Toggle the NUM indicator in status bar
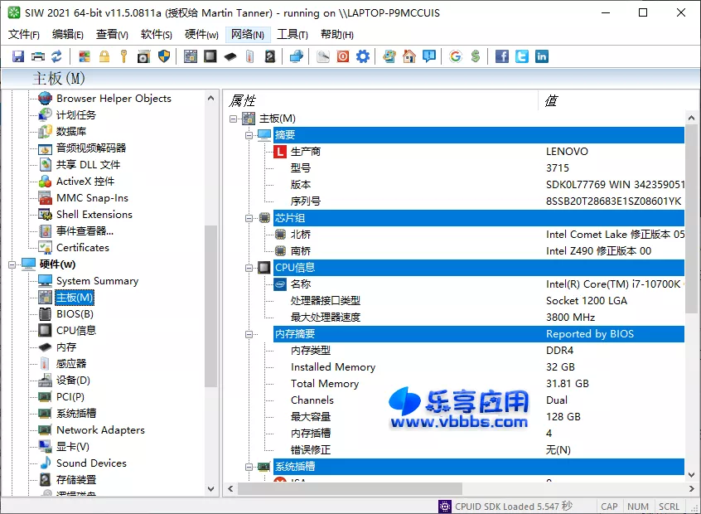Screen dimensions: 701x514 (x=638, y=506)
